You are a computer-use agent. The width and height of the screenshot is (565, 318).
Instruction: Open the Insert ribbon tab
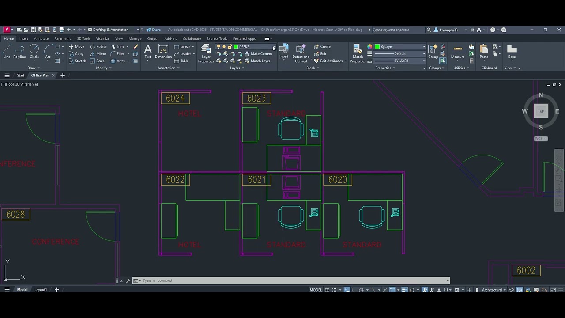coord(23,38)
